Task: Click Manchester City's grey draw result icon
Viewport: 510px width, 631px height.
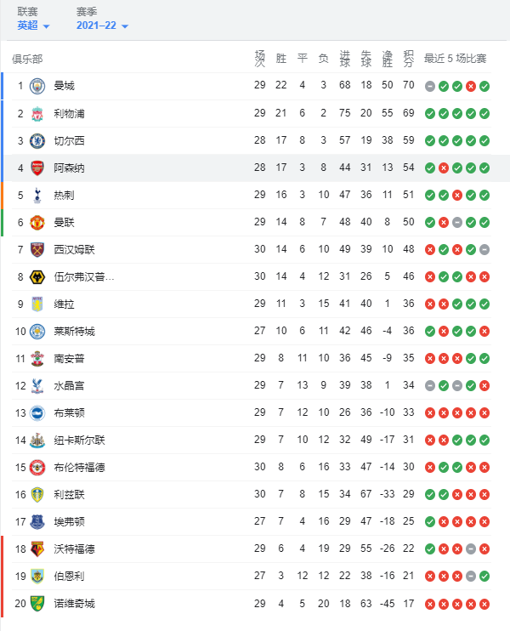Action: 430,86
